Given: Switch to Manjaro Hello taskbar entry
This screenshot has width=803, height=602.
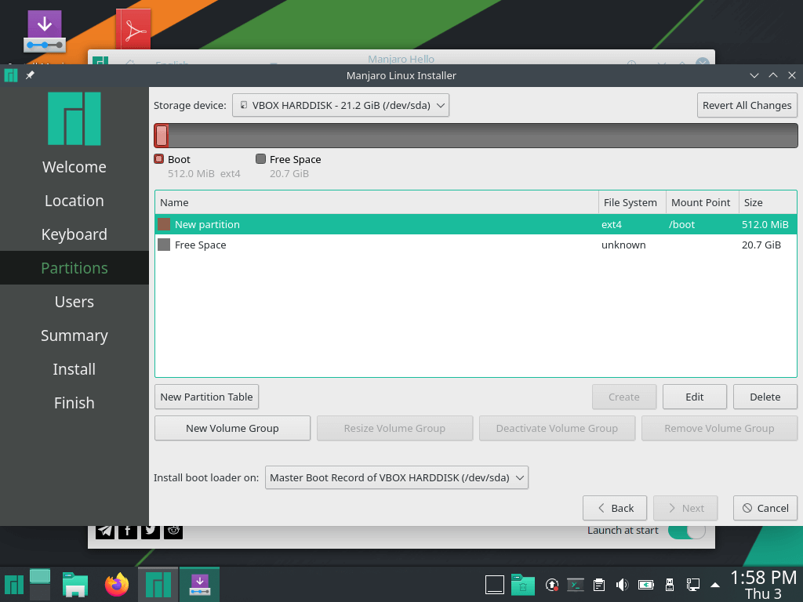Looking at the screenshot, I should (158, 585).
